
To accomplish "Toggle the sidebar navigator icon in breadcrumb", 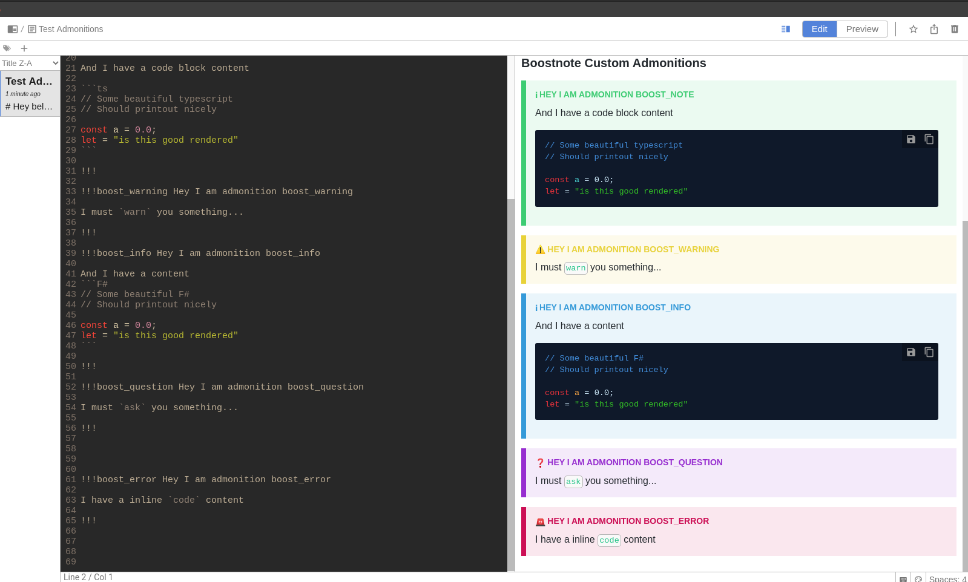I will [13, 29].
